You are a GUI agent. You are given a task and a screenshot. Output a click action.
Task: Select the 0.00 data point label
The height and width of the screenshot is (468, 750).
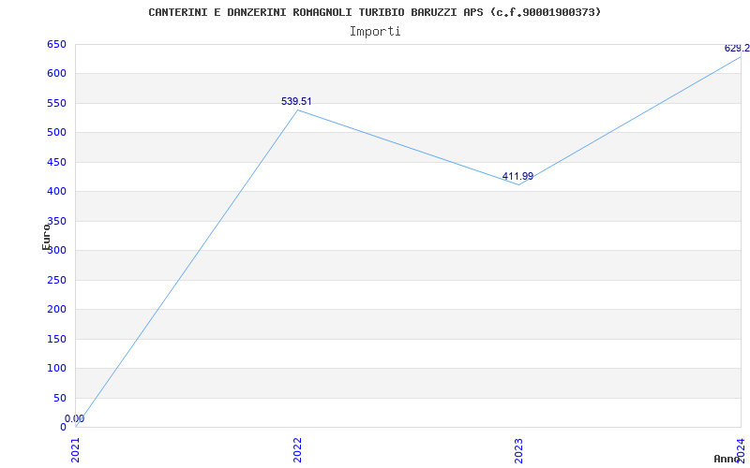click(75, 418)
